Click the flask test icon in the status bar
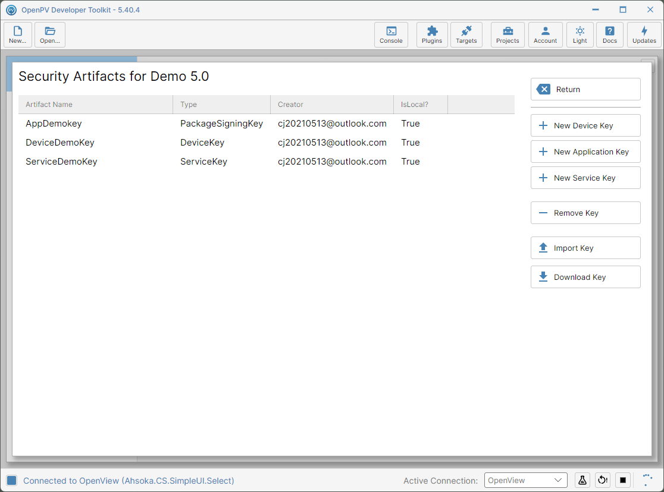The image size is (664, 492). pos(582,480)
